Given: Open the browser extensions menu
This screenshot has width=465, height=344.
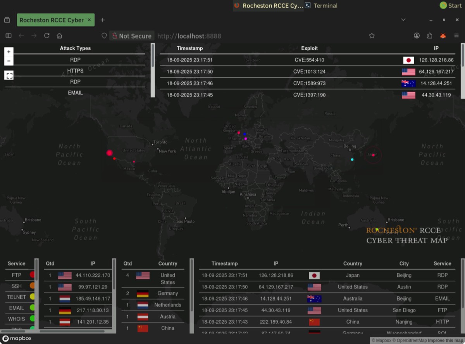Looking at the screenshot, I should click(430, 36).
